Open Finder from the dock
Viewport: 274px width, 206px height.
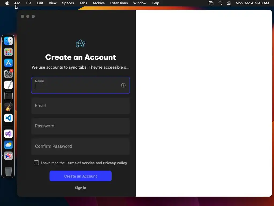point(8,41)
